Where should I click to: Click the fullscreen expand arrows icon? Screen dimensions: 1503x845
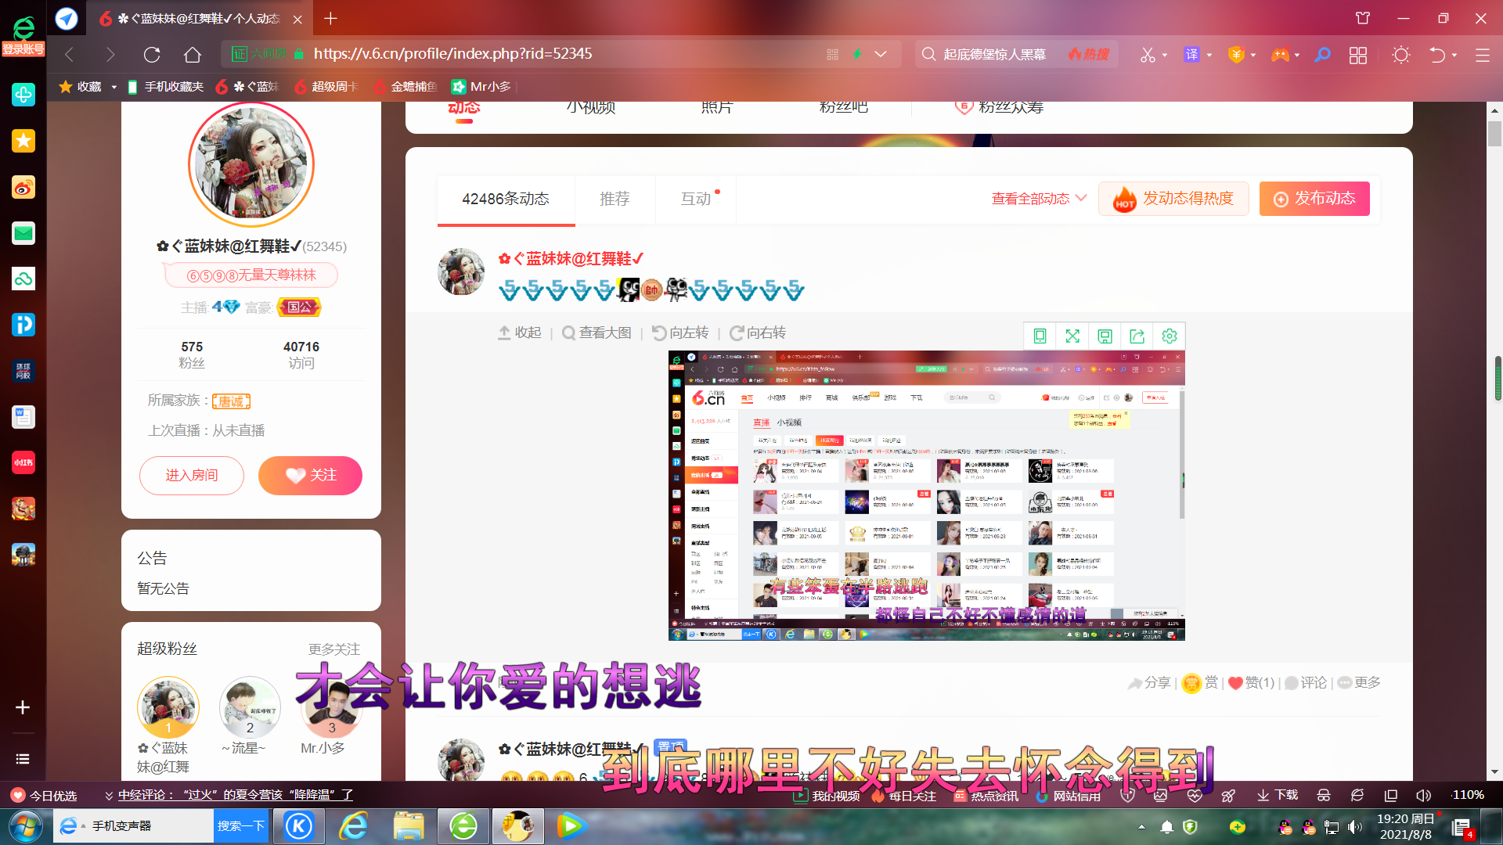click(x=1072, y=336)
